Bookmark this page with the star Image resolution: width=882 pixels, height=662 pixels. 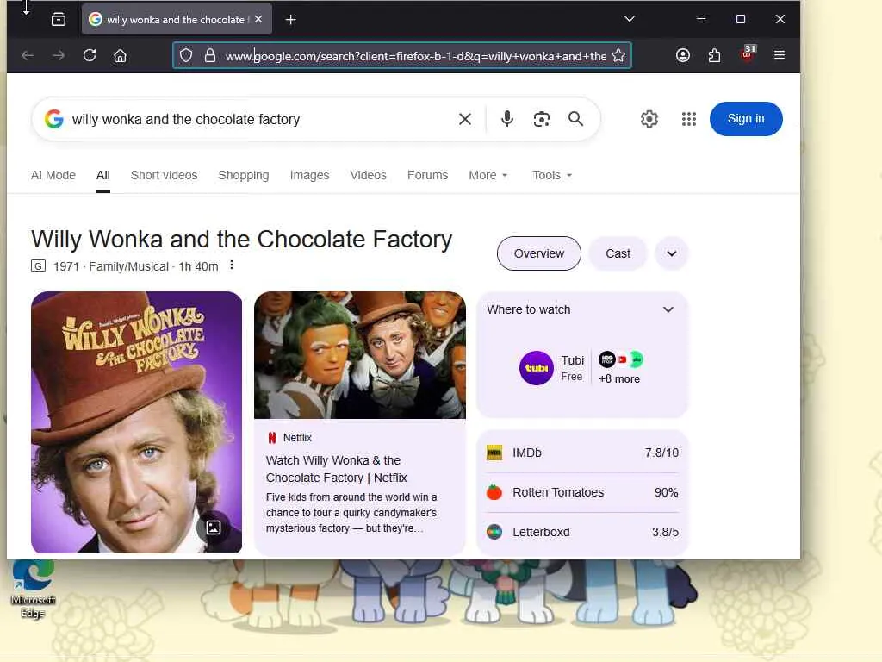618,56
